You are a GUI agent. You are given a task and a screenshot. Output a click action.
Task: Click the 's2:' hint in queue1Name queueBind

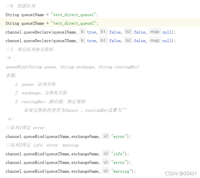(x=106, y=136)
